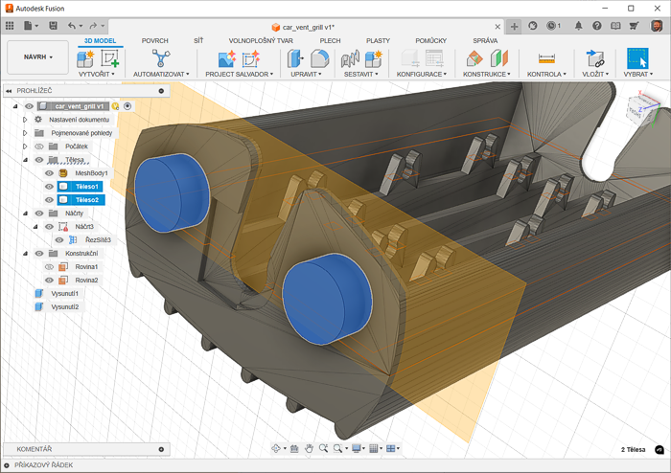Start the Create Sketch tool
The height and width of the screenshot is (473, 671).
109,59
